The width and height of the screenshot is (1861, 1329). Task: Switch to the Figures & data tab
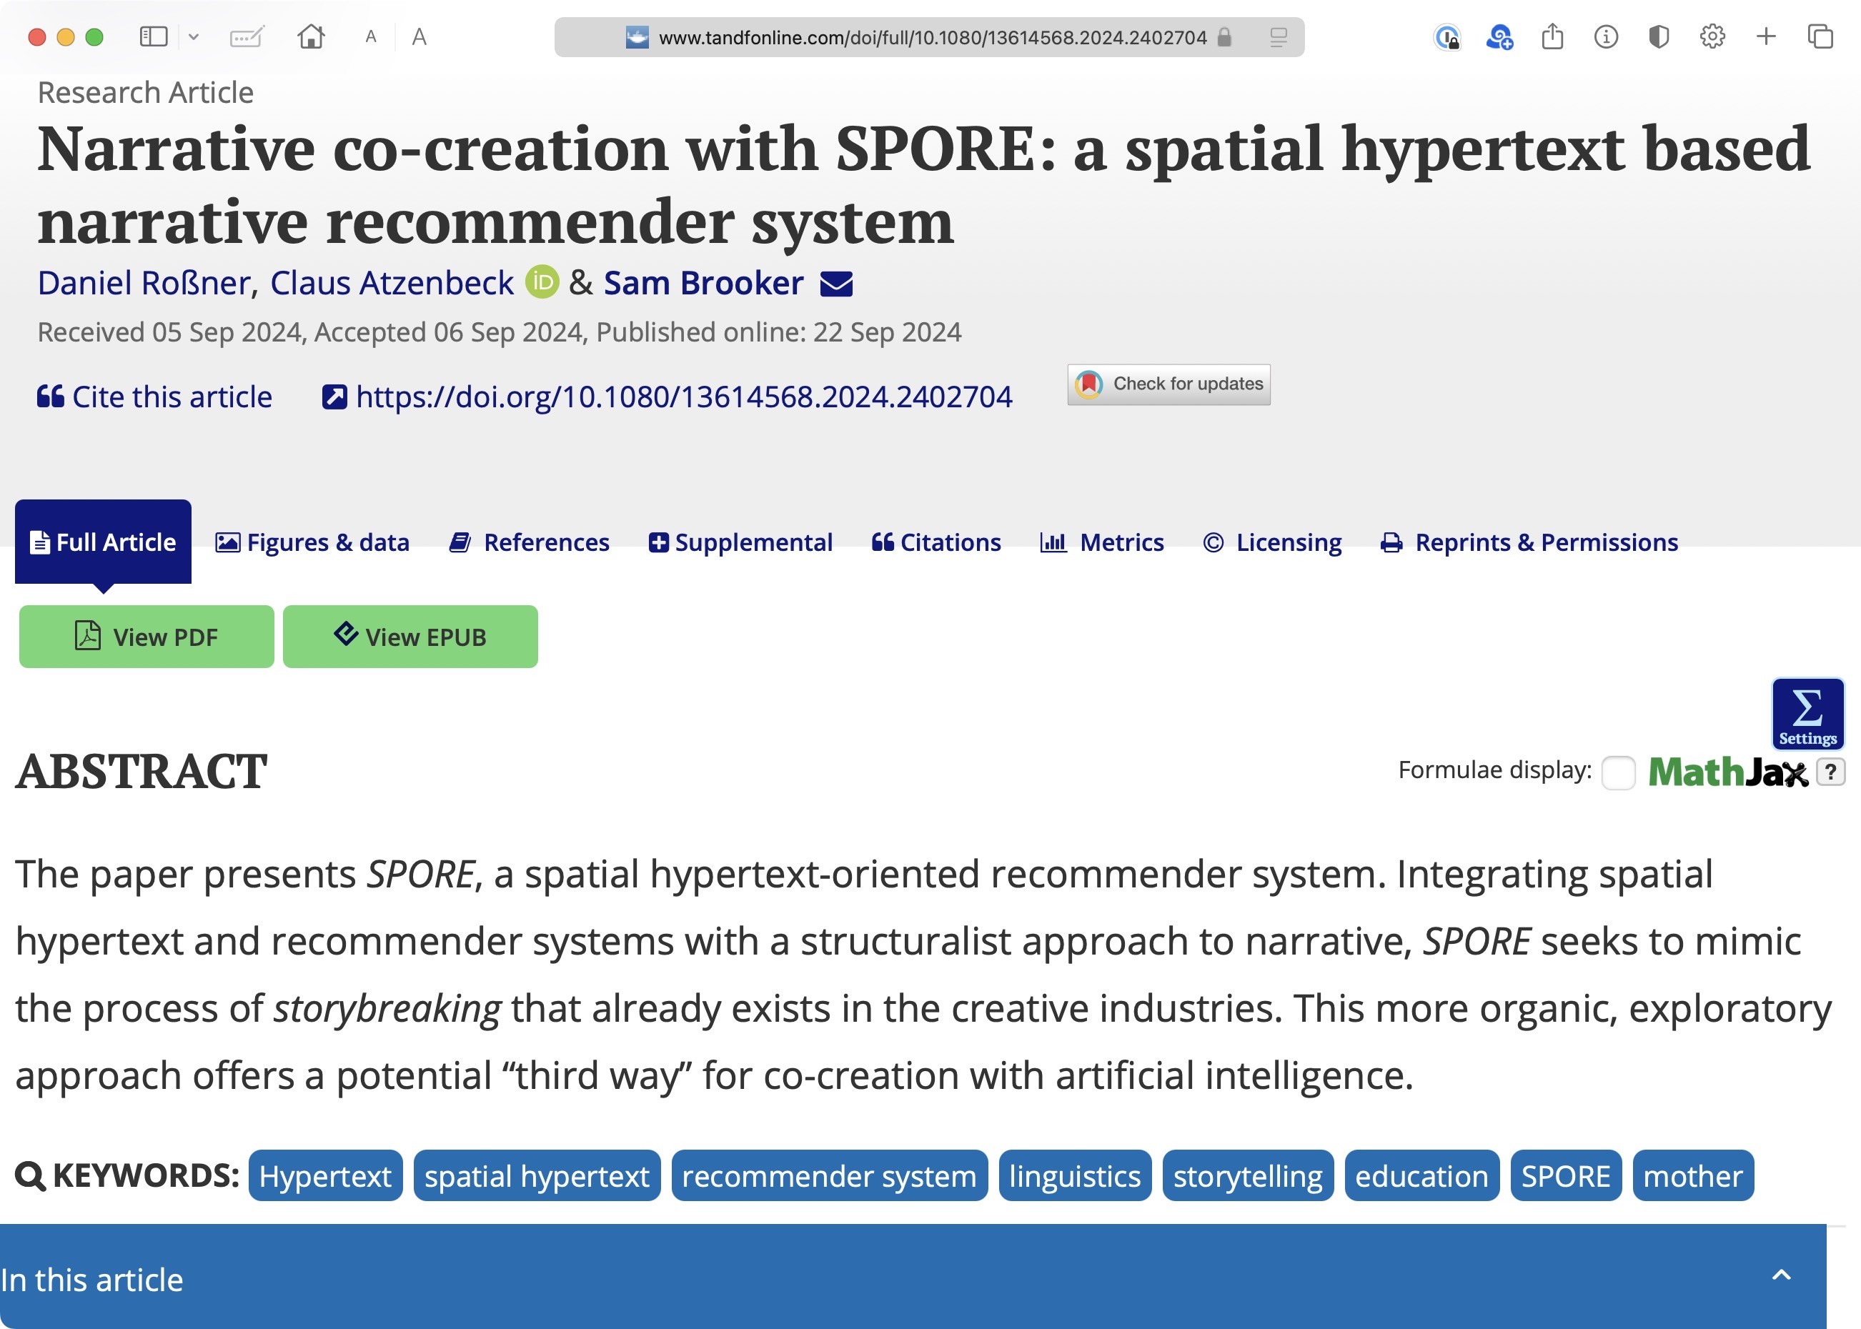[x=312, y=542]
